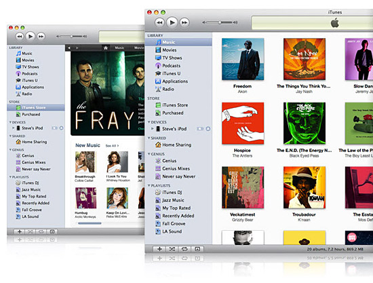Open Jay Nash album cover
Screen dimensions: 373x283
click(x=305, y=59)
